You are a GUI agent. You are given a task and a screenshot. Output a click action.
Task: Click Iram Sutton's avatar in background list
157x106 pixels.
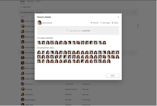pyautogui.click(x=23, y=84)
